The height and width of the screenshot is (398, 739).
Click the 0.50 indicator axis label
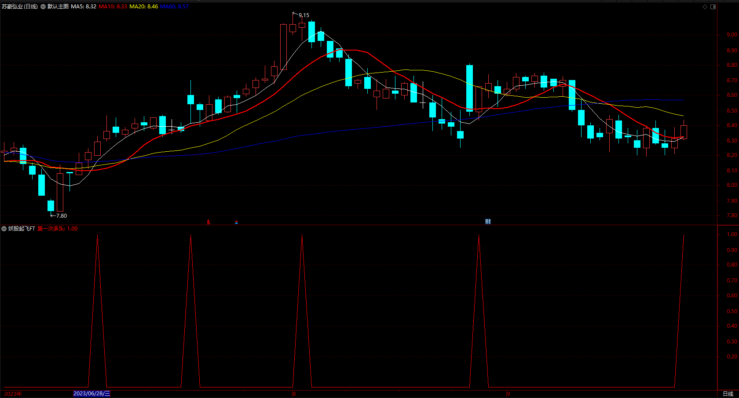pos(732,311)
